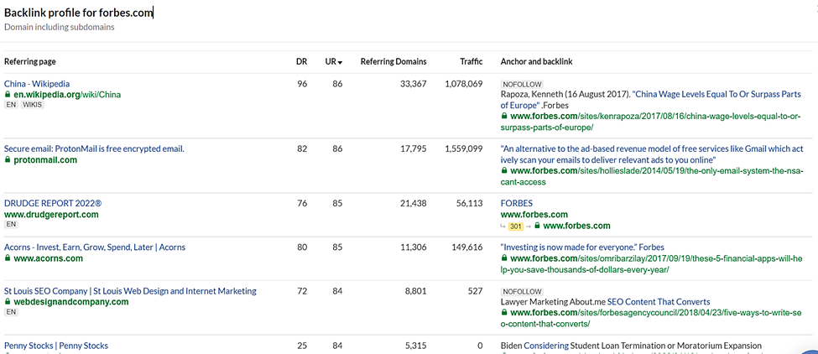Open webdesignandcompany.com URL

(x=71, y=302)
